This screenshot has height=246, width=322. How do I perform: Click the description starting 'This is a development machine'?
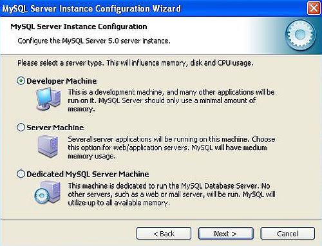click(x=171, y=100)
